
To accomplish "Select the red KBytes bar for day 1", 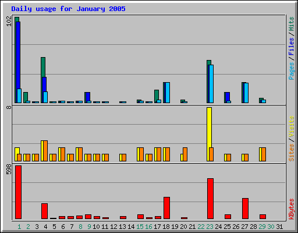I will pos(18,192).
